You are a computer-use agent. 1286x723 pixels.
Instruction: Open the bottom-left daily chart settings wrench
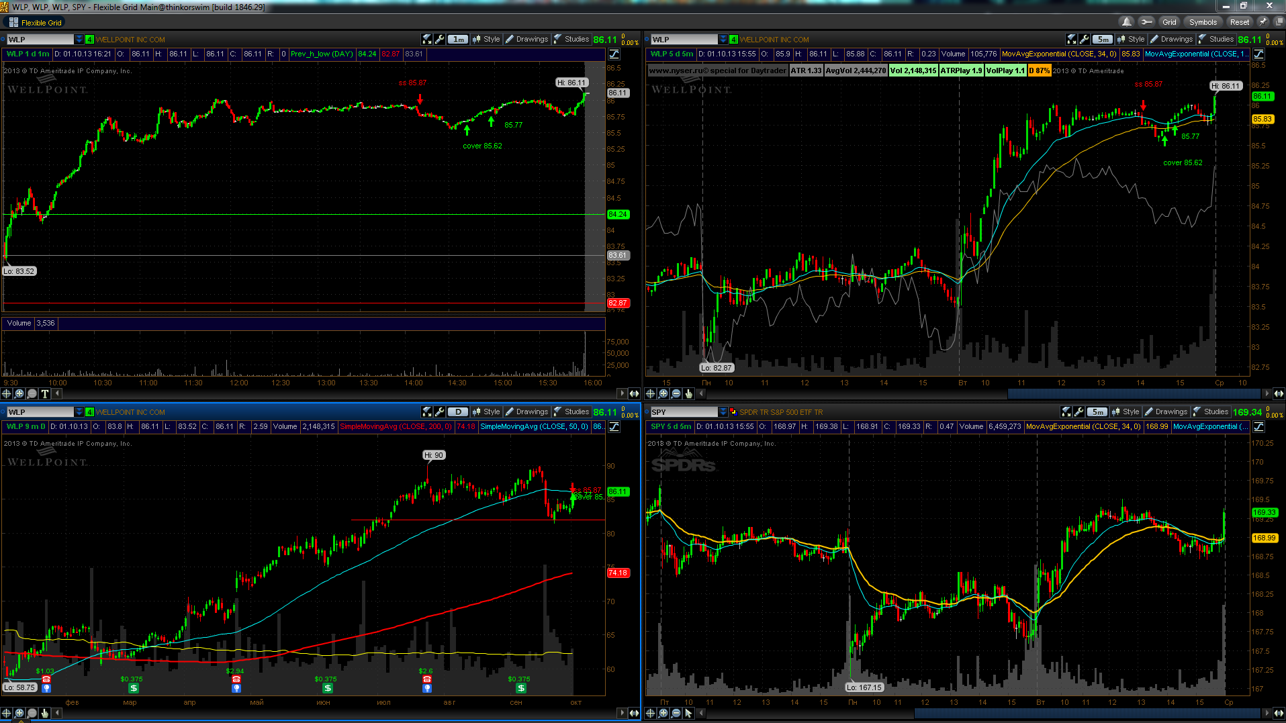click(440, 412)
